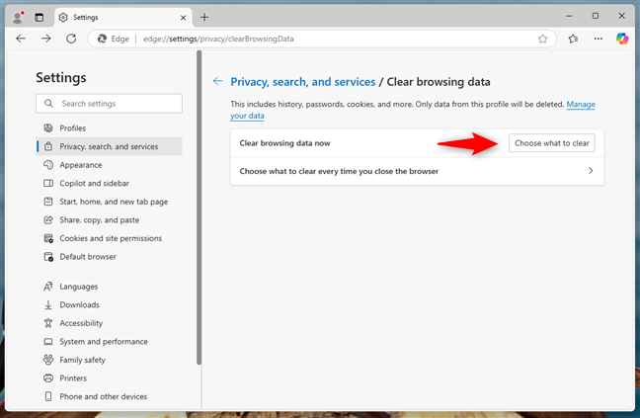Follow the Privacy, search, and services breadcrumb link
Viewport: 640px width, 418px height.
point(303,82)
